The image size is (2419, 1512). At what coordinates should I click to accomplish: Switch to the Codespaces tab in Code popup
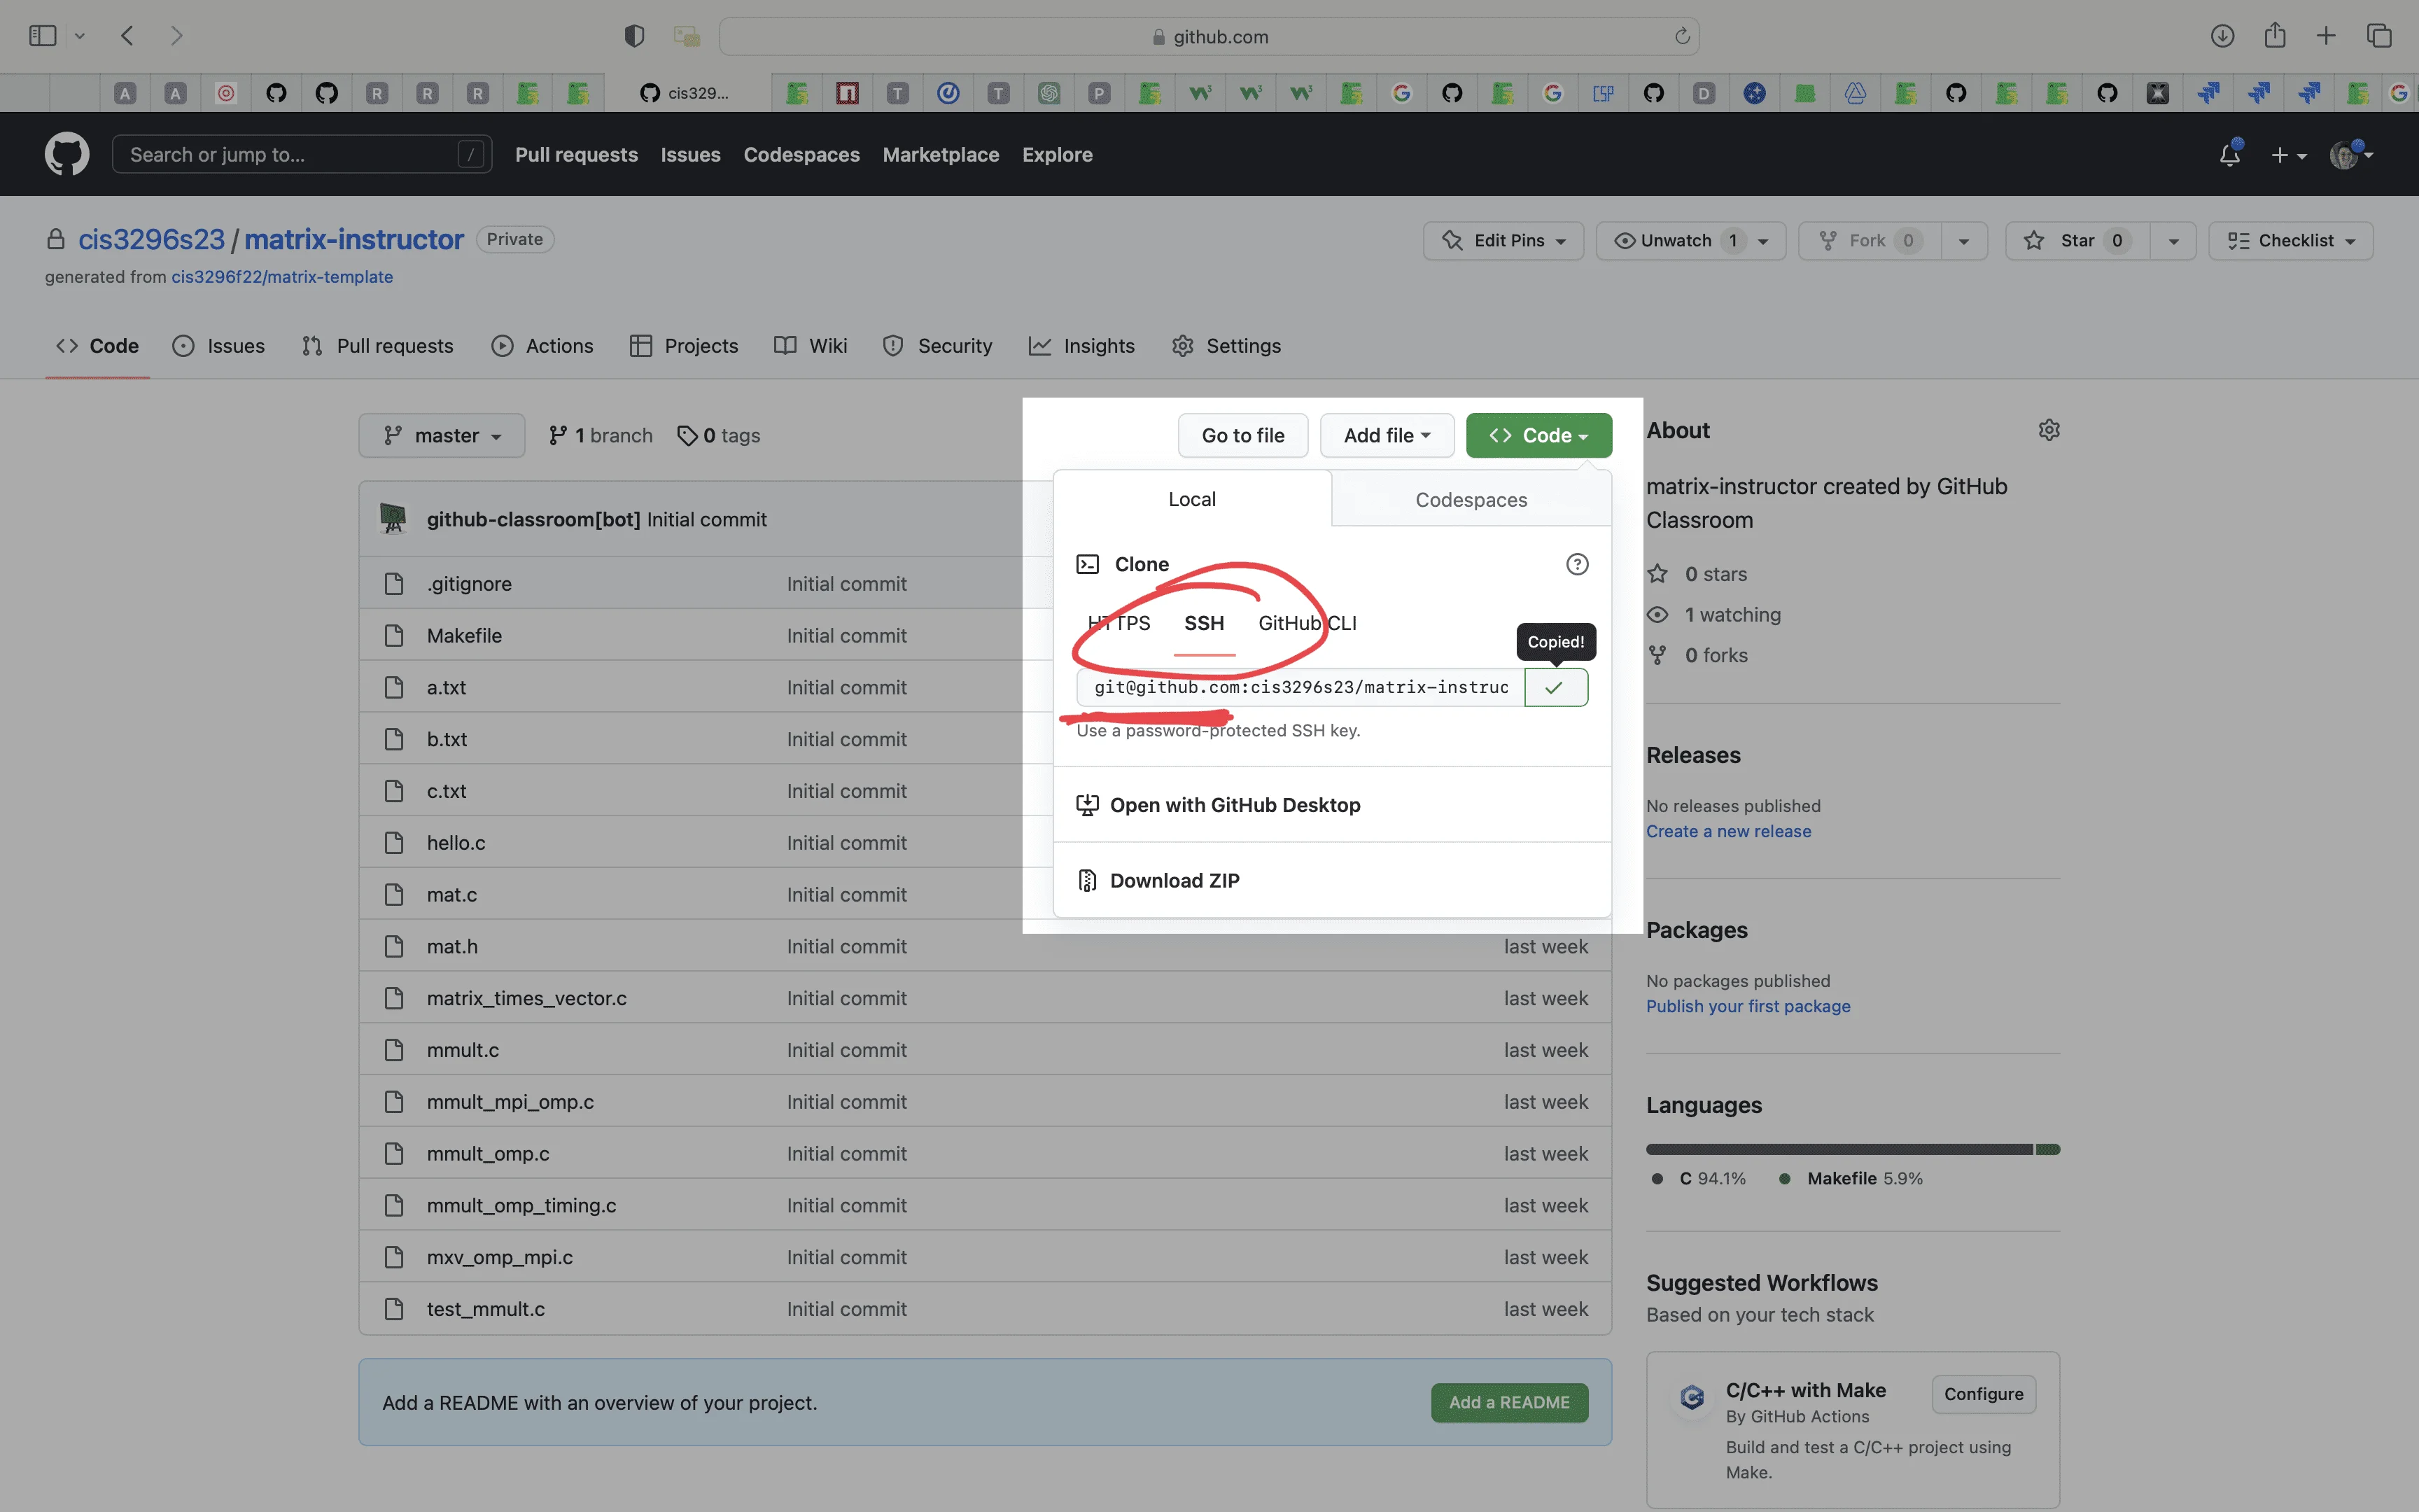pyautogui.click(x=1471, y=500)
